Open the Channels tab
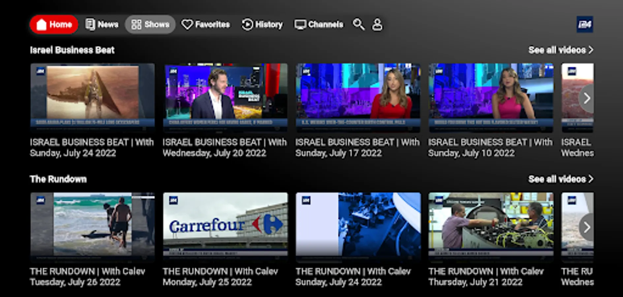Image resolution: width=623 pixels, height=297 pixels. tap(319, 24)
